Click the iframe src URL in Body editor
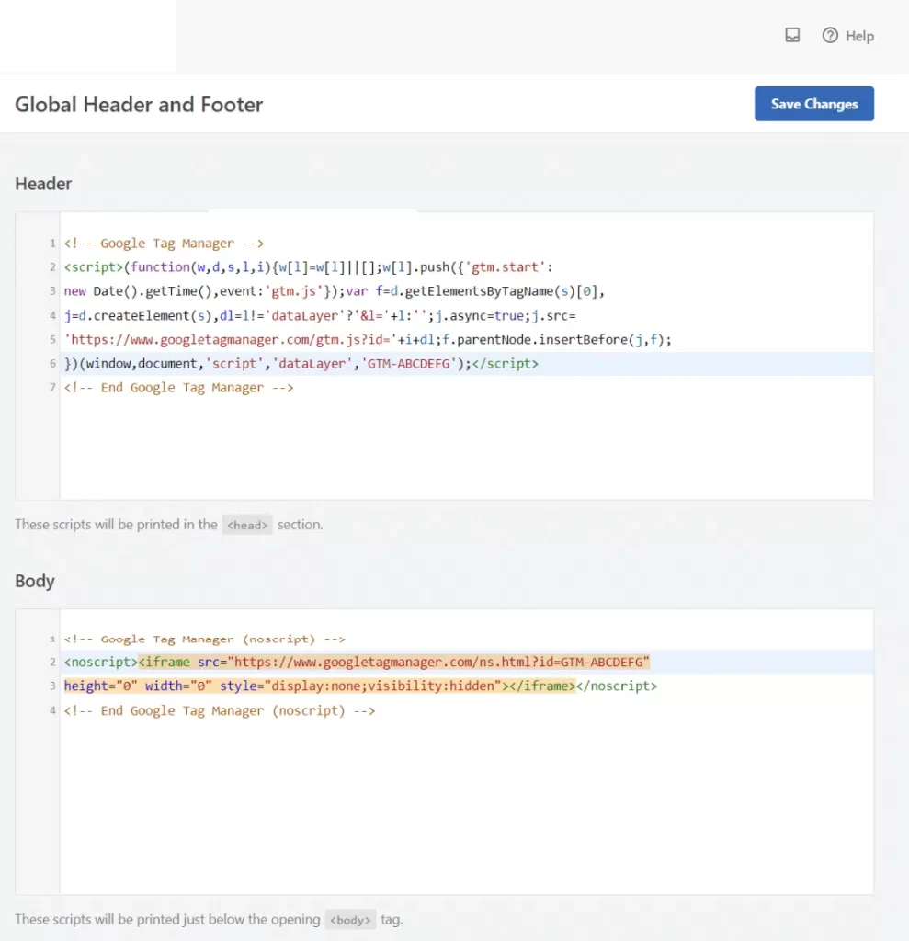Screen dimensions: 909x941 click(438, 662)
